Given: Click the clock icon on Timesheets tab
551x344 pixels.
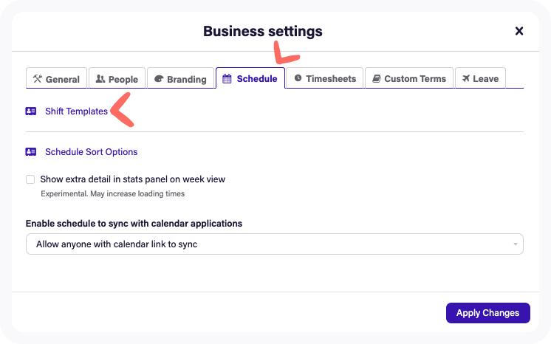Looking at the screenshot, I should pos(298,78).
